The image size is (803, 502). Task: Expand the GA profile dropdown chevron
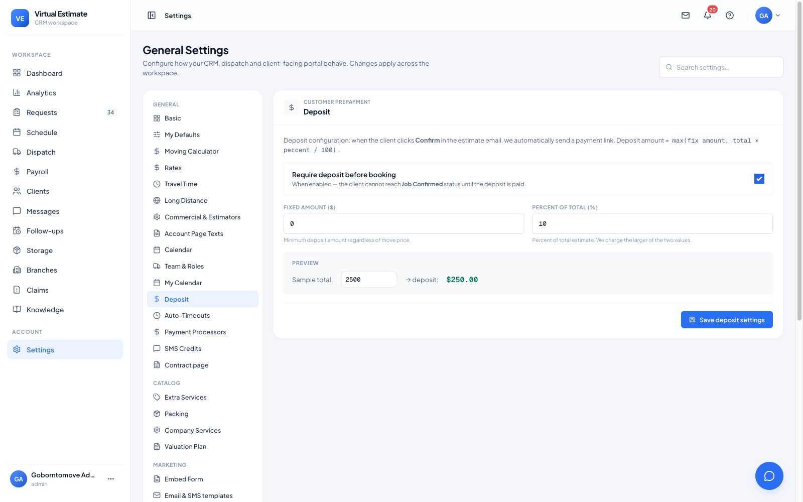[778, 16]
